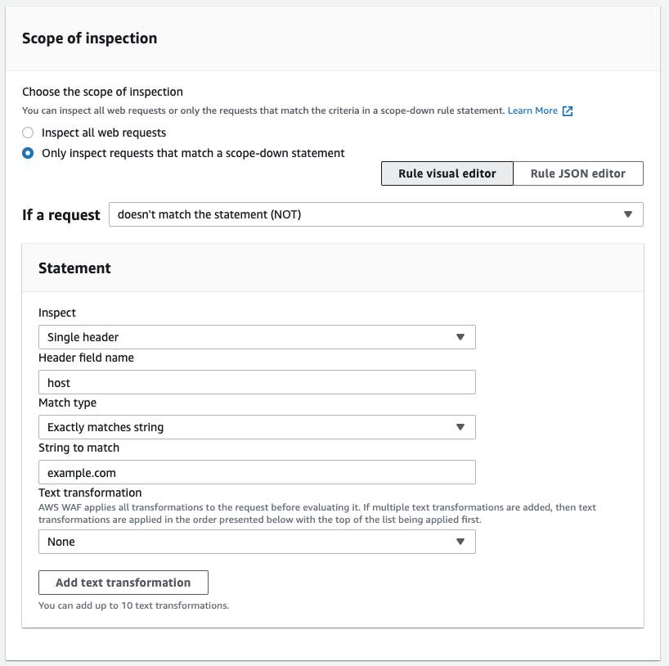
Task: Expand the Exactly matches string match type
Action: (x=257, y=427)
